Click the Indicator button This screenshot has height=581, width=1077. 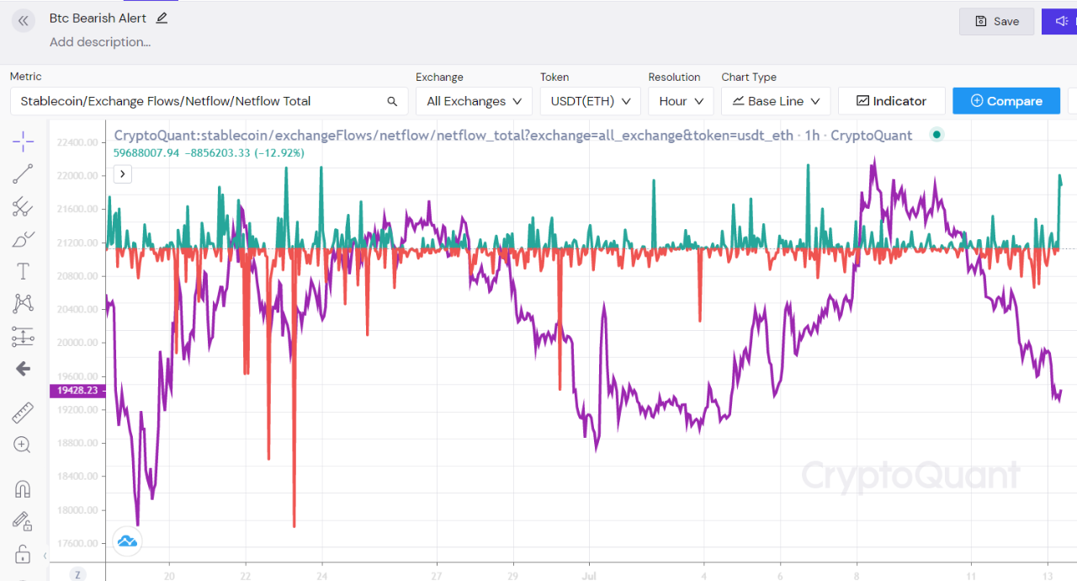tap(891, 101)
